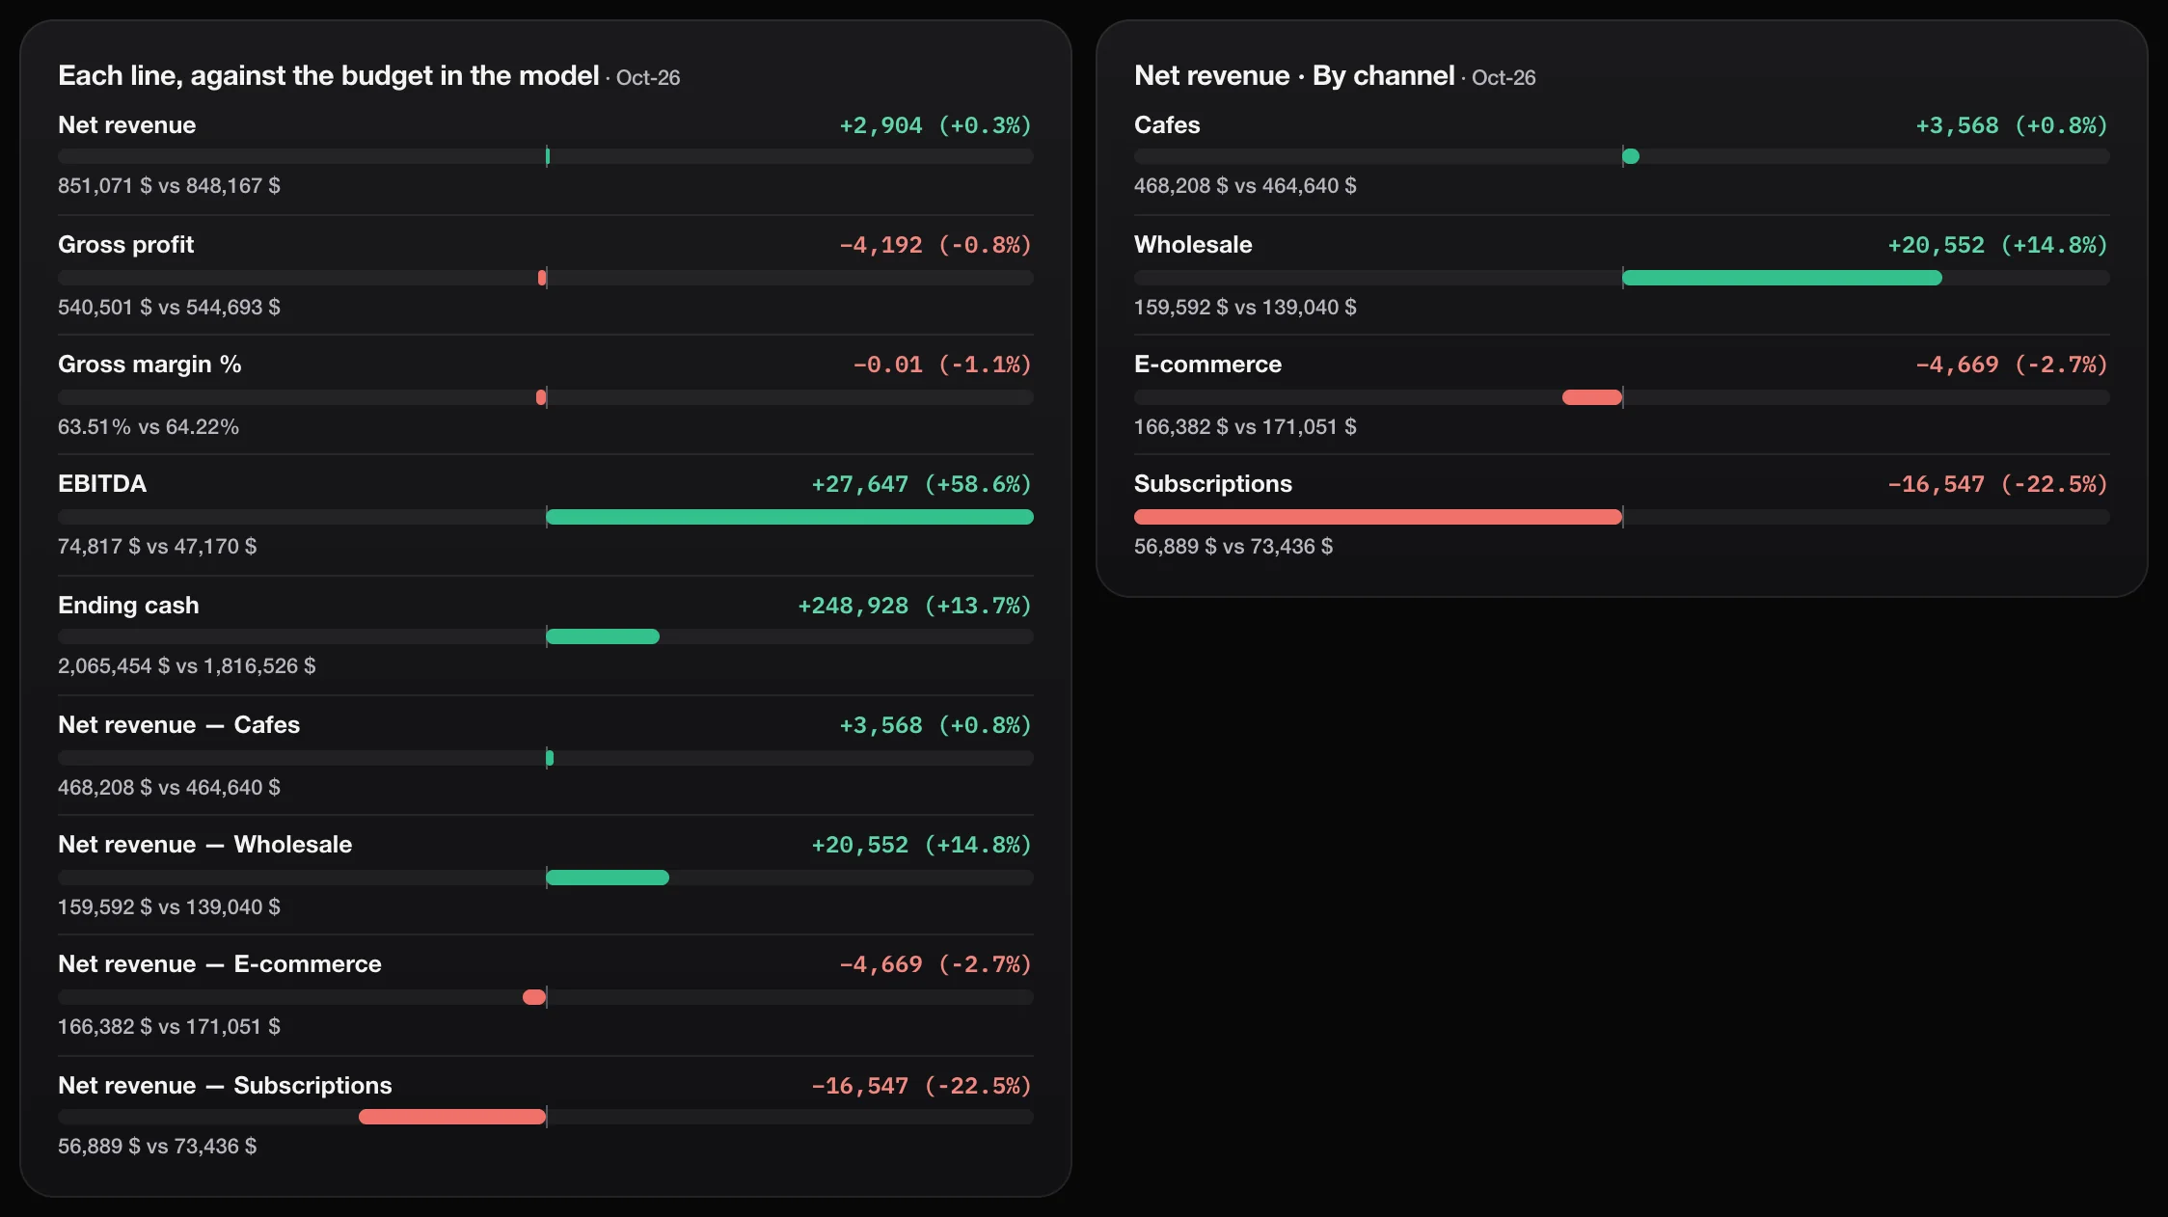Click the green Ending cash variance bar
2168x1217 pixels.
tap(603, 636)
